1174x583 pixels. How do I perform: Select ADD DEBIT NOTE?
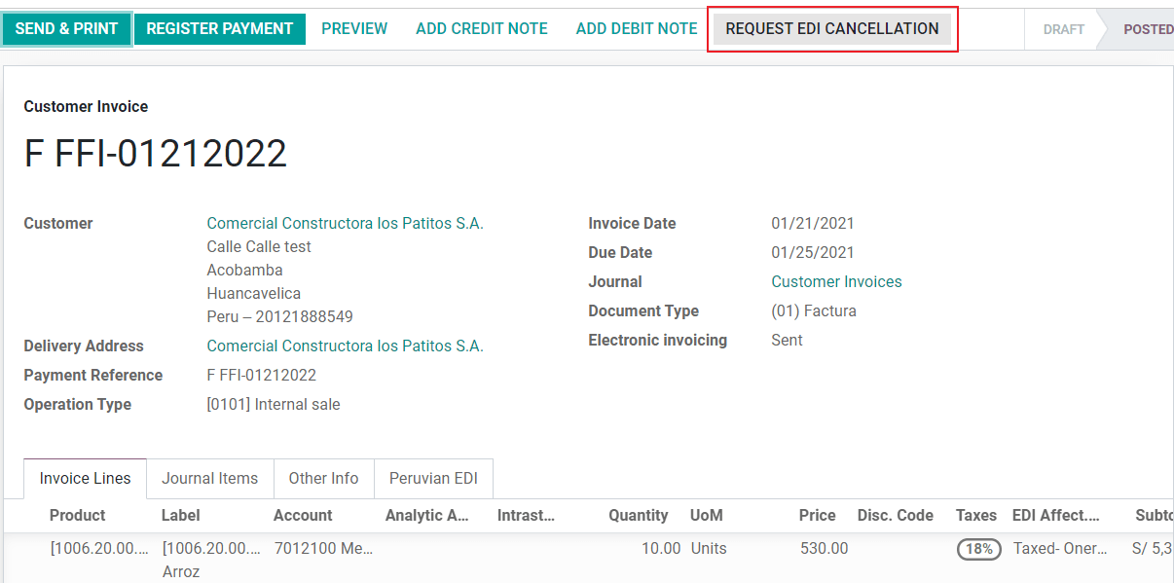pyautogui.click(x=636, y=28)
